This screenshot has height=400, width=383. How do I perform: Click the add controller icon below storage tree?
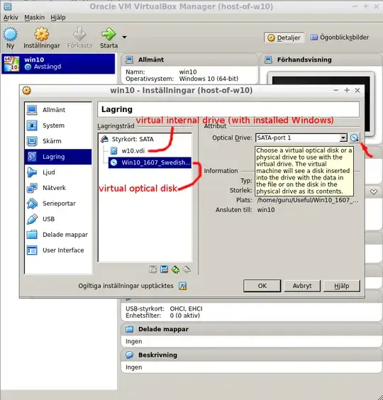152,270
